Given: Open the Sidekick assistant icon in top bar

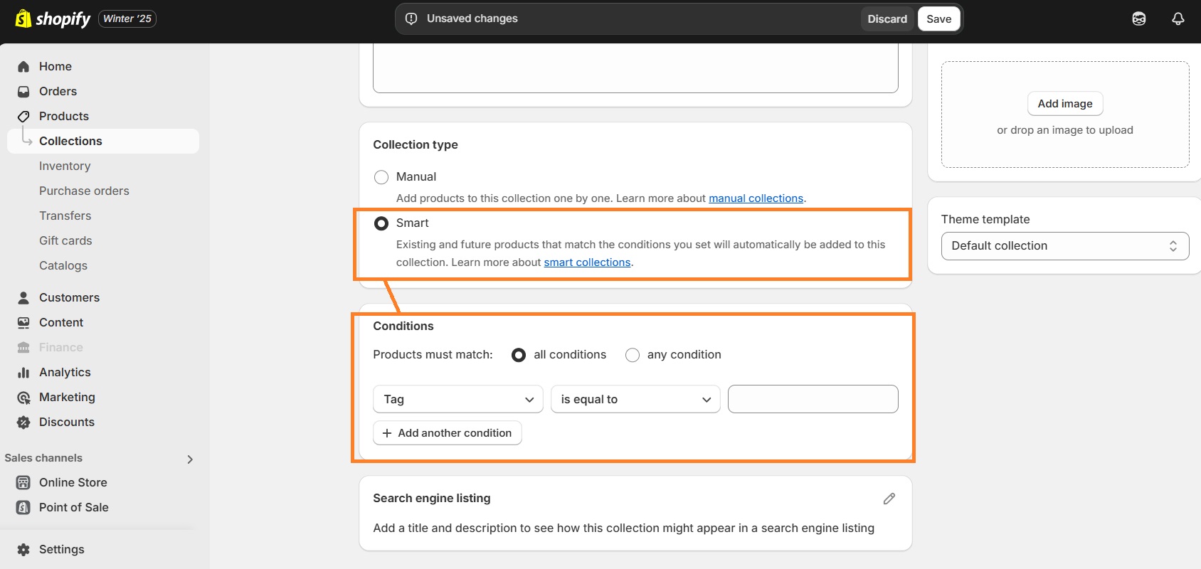Looking at the screenshot, I should click(x=1139, y=18).
